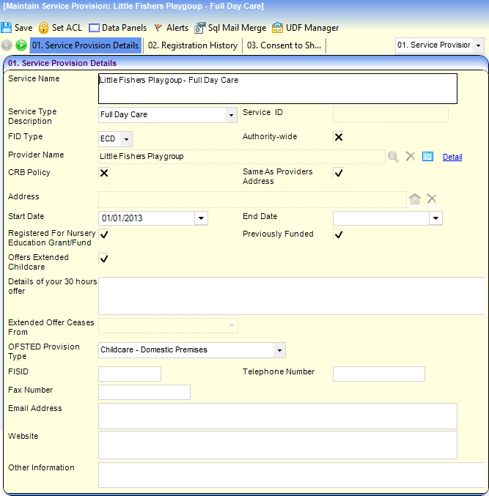Screen dimensions: 489x496
Task: Open the Start Date picker dropdown
Action: (201, 218)
